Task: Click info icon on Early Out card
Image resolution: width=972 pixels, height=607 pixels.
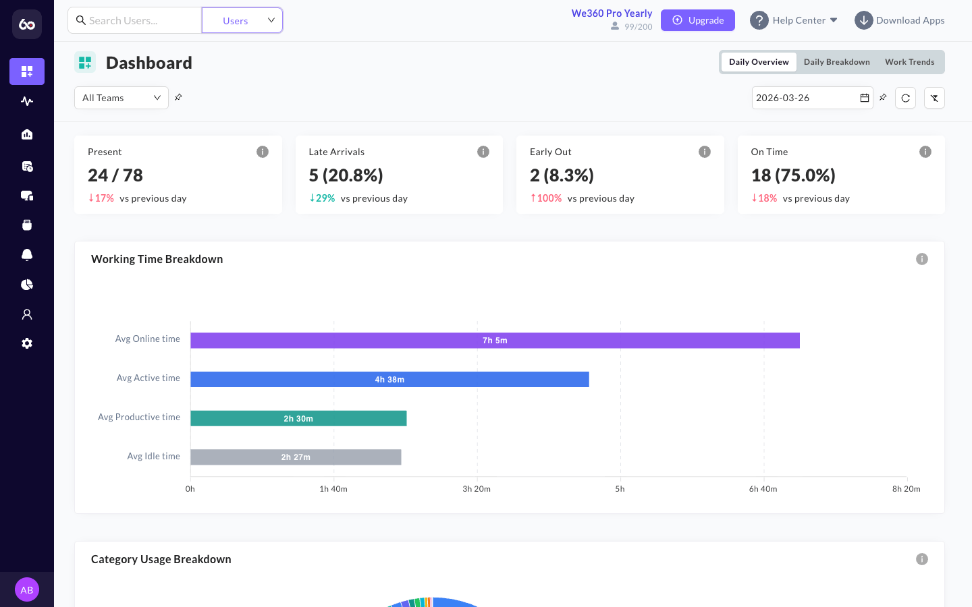Action: coord(705,152)
